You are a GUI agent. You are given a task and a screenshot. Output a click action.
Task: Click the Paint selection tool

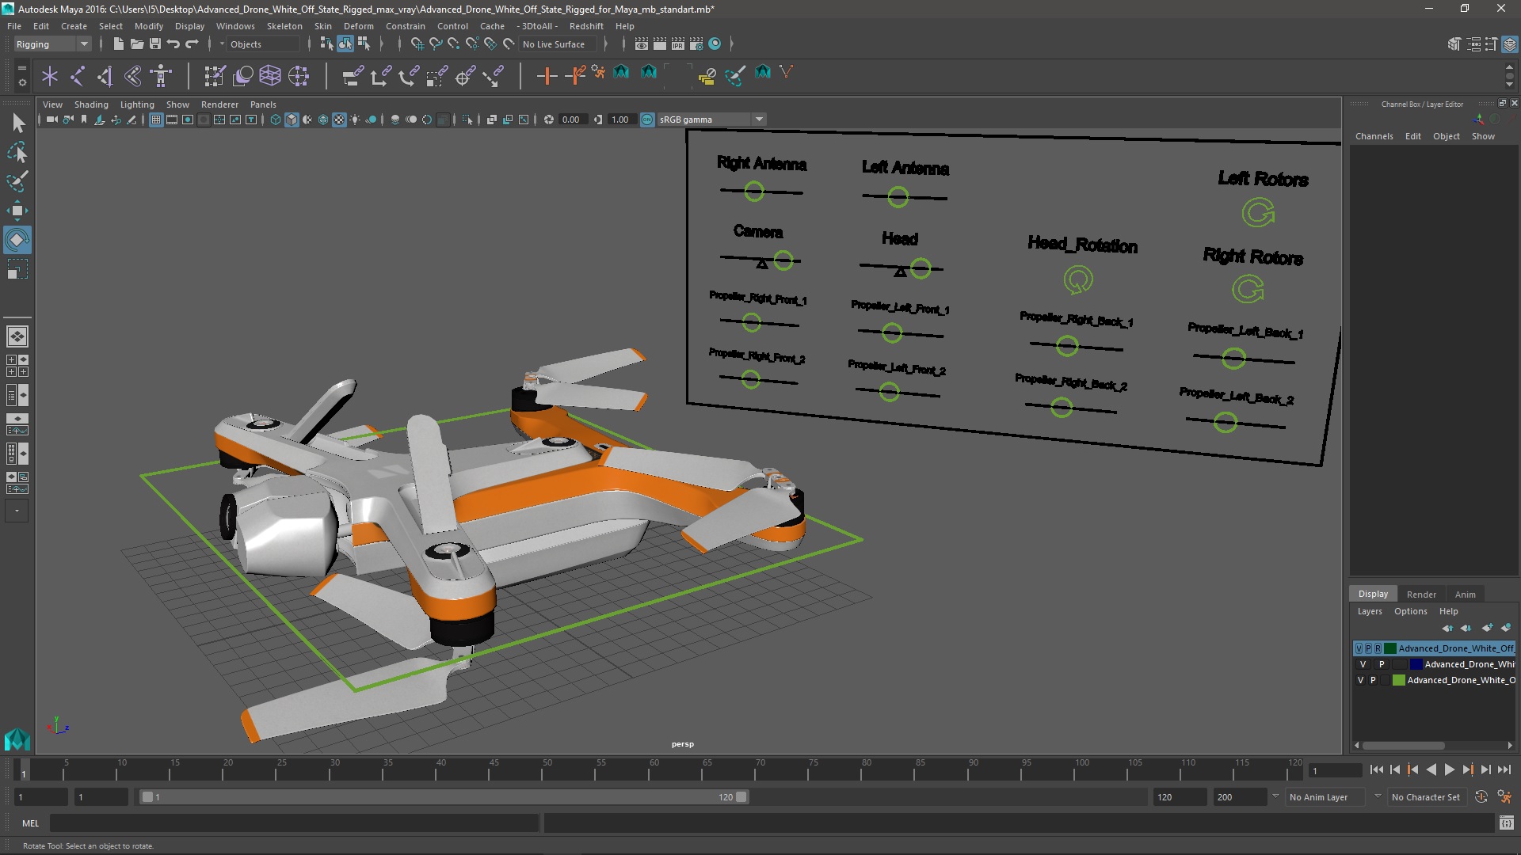[x=17, y=181]
